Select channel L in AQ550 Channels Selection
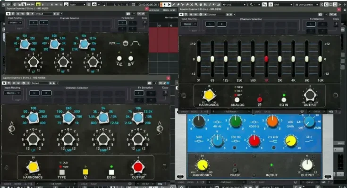The height and width of the screenshot is (188, 347). pyautogui.click(x=33, y=23)
